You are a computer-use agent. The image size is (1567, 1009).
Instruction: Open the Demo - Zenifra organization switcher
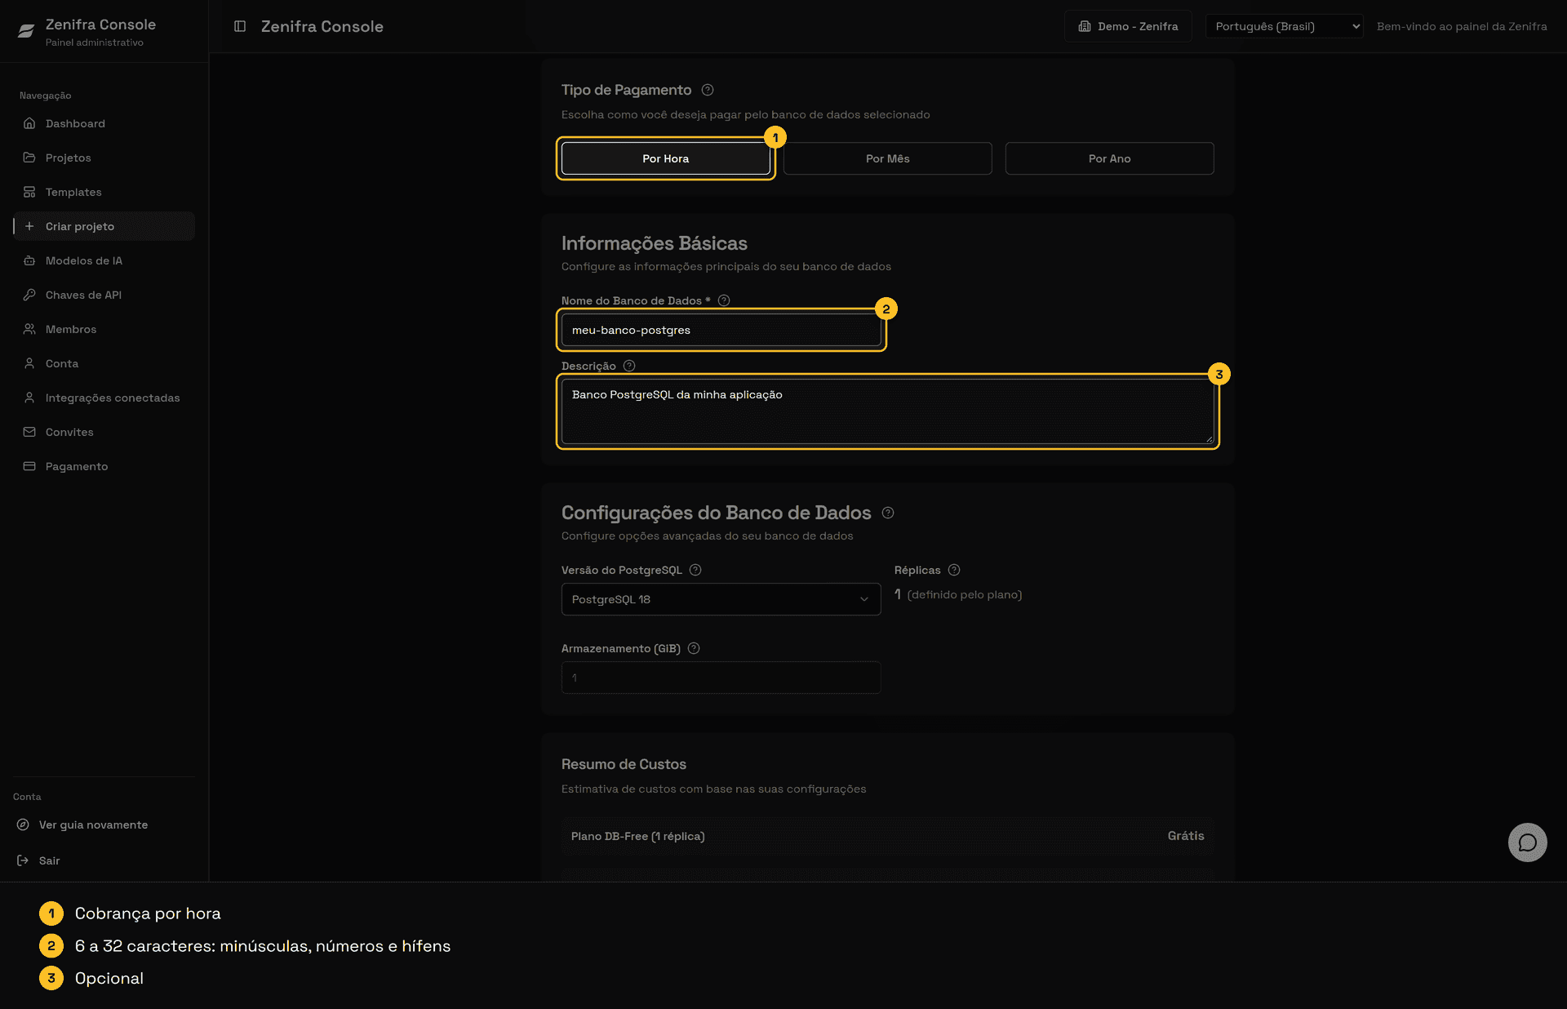pyautogui.click(x=1128, y=26)
